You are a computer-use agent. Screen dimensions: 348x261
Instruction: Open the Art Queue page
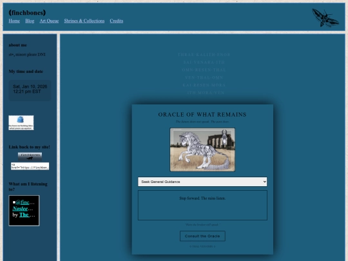(49, 21)
